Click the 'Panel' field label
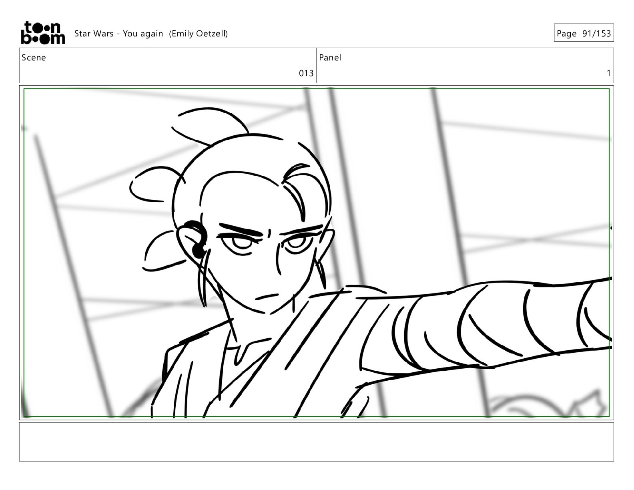Image resolution: width=634 pixels, height=490 pixels. (330, 58)
